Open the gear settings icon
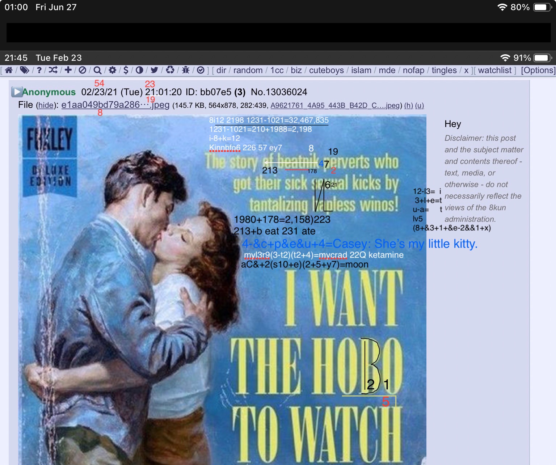Image resolution: width=556 pixels, height=465 pixels. tap(113, 70)
